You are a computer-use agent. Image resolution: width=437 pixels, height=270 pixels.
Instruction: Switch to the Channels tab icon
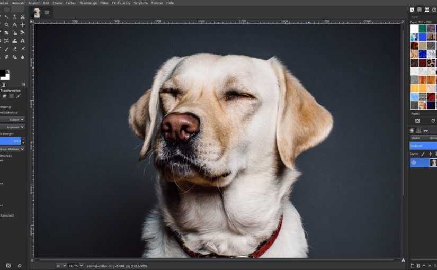418,130
